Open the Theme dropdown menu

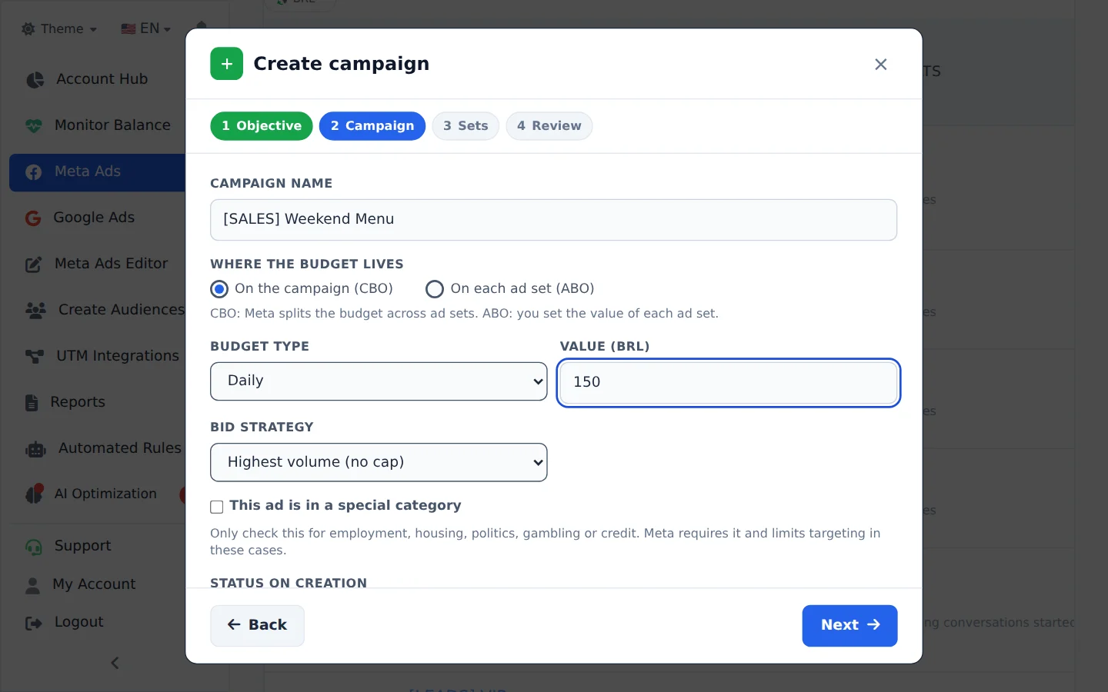pyautogui.click(x=59, y=29)
